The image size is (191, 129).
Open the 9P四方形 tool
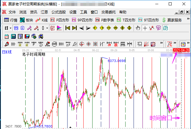82,20
